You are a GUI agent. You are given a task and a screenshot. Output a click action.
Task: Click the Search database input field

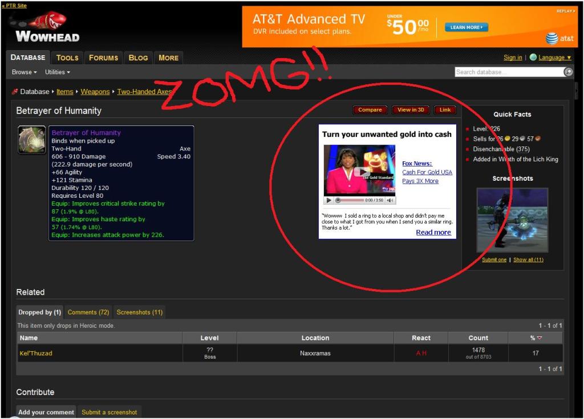tap(509, 72)
